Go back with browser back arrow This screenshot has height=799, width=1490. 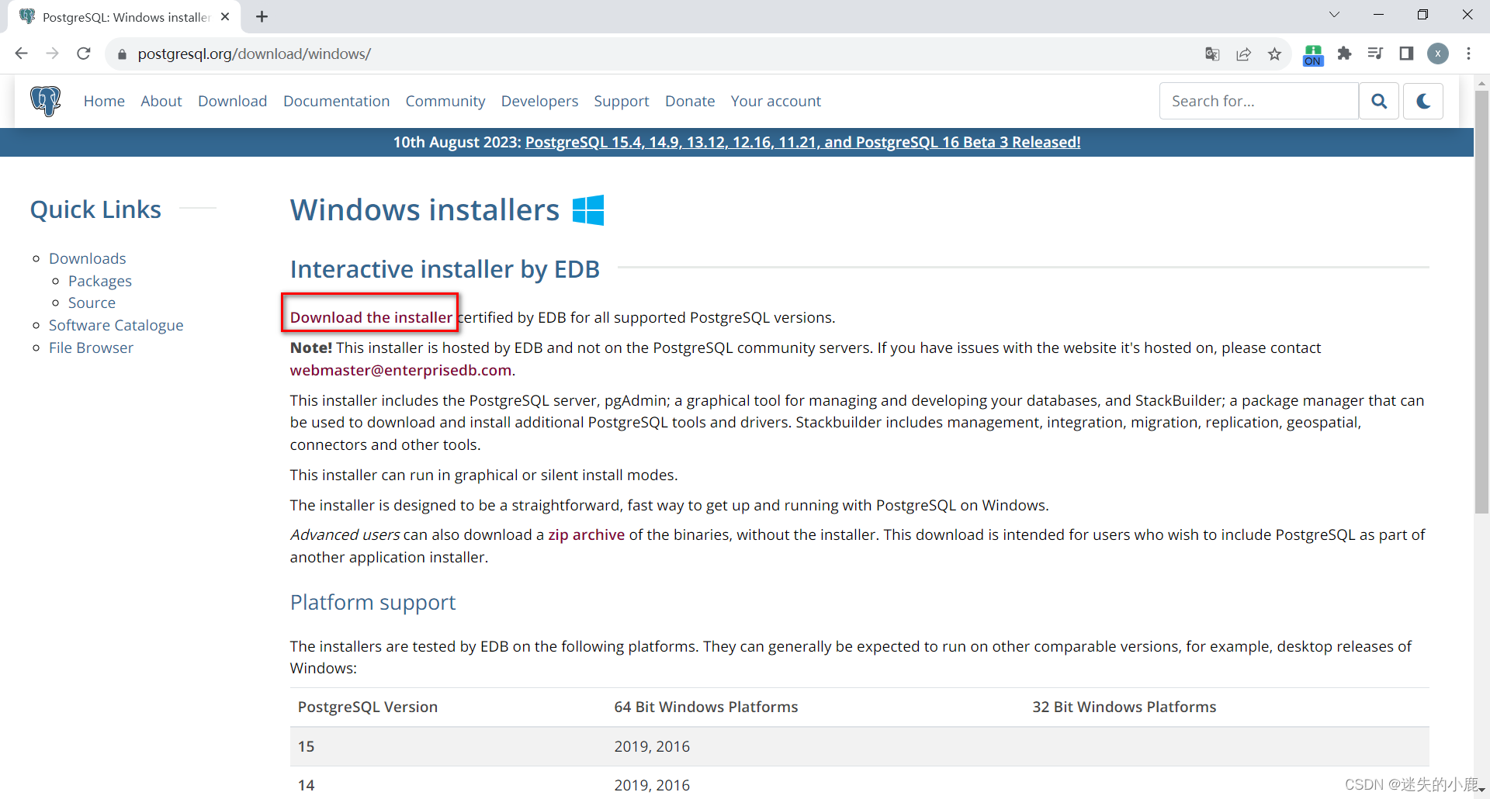coord(21,54)
